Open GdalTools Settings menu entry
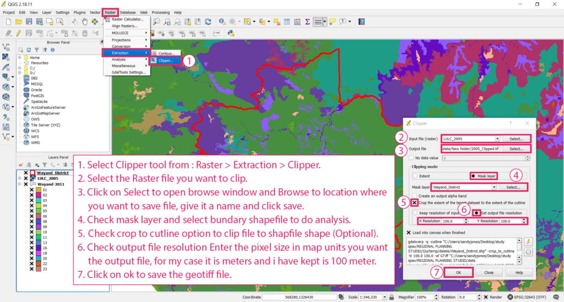The image size is (564, 302). pyautogui.click(x=127, y=72)
